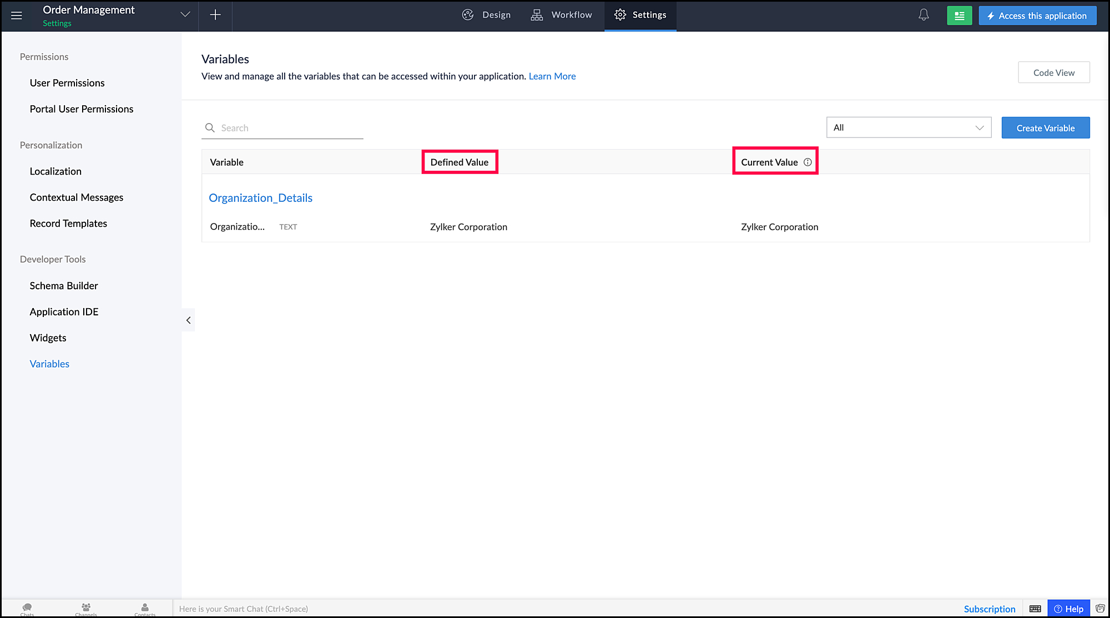Open the hamburger menu icon
This screenshot has width=1110, height=618.
click(x=17, y=16)
